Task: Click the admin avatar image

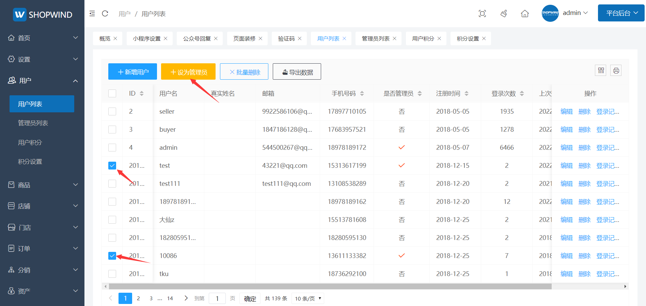Action: 550,13
